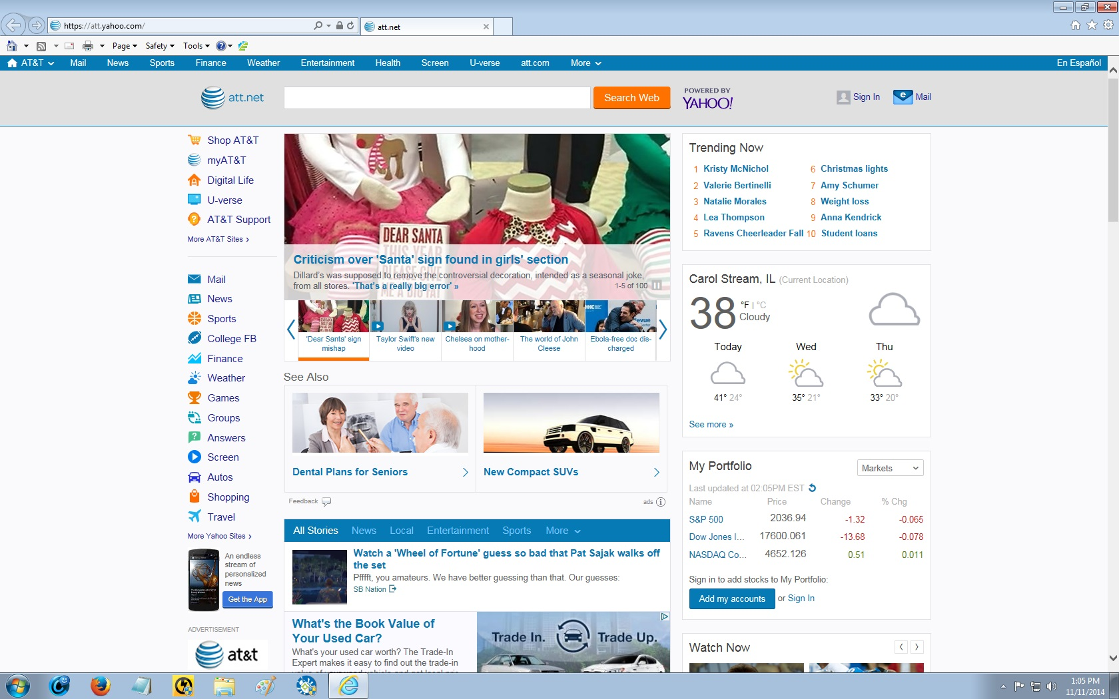Click the Watch Now next arrow
Image resolution: width=1119 pixels, height=699 pixels.
(917, 646)
